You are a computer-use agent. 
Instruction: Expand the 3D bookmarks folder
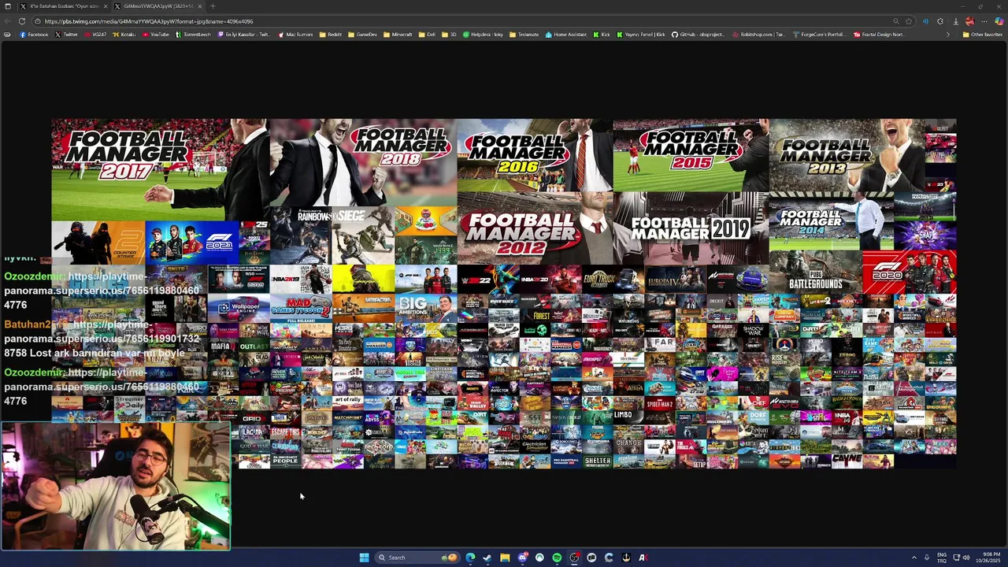[x=449, y=35]
